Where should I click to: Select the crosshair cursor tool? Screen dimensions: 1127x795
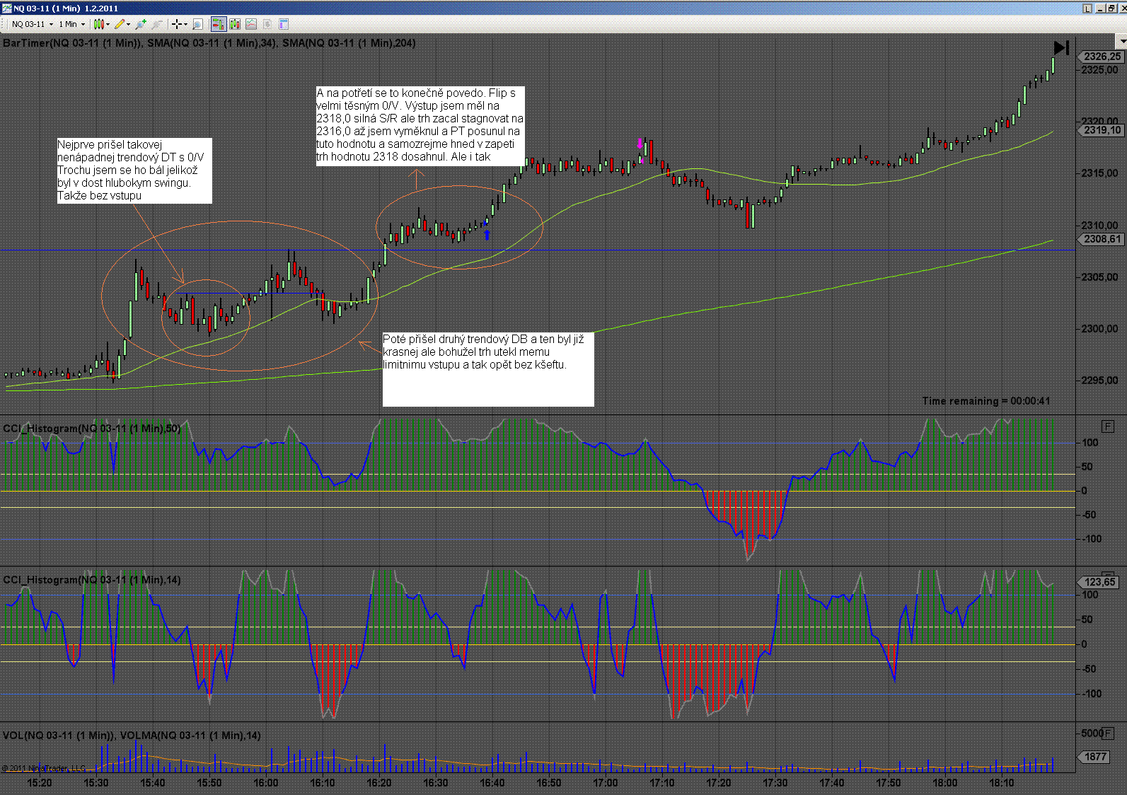coord(177,24)
